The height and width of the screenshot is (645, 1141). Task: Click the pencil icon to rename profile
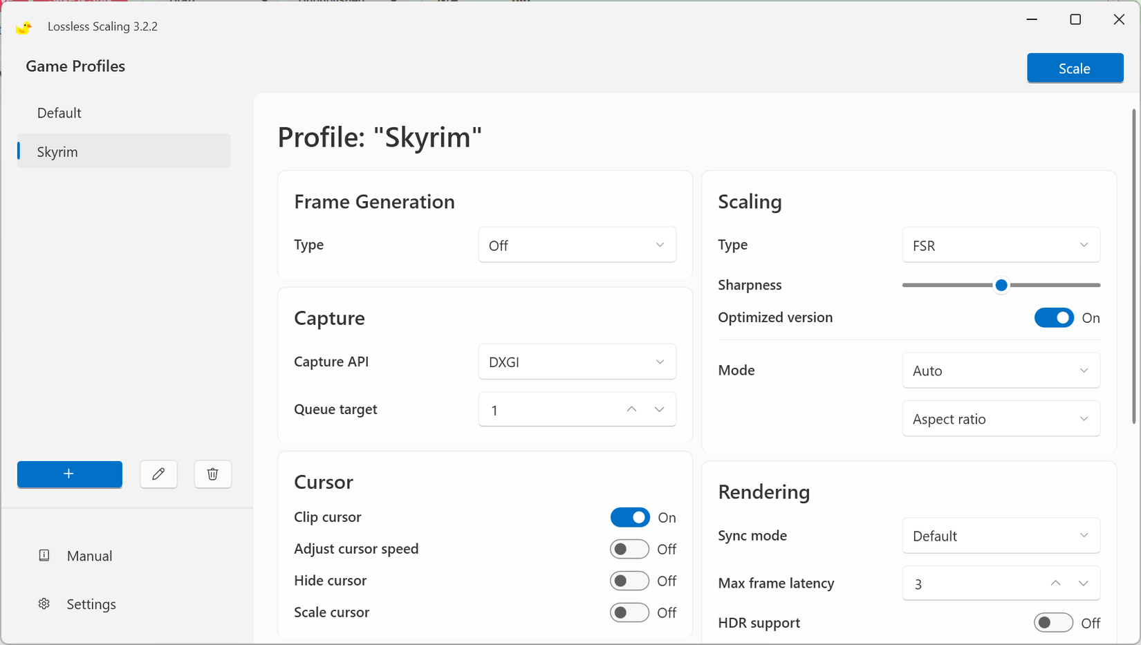[x=158, y=474]
